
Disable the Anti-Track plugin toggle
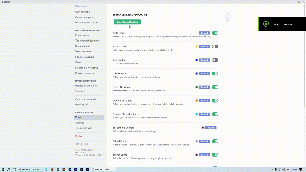[x=215, y=33]
